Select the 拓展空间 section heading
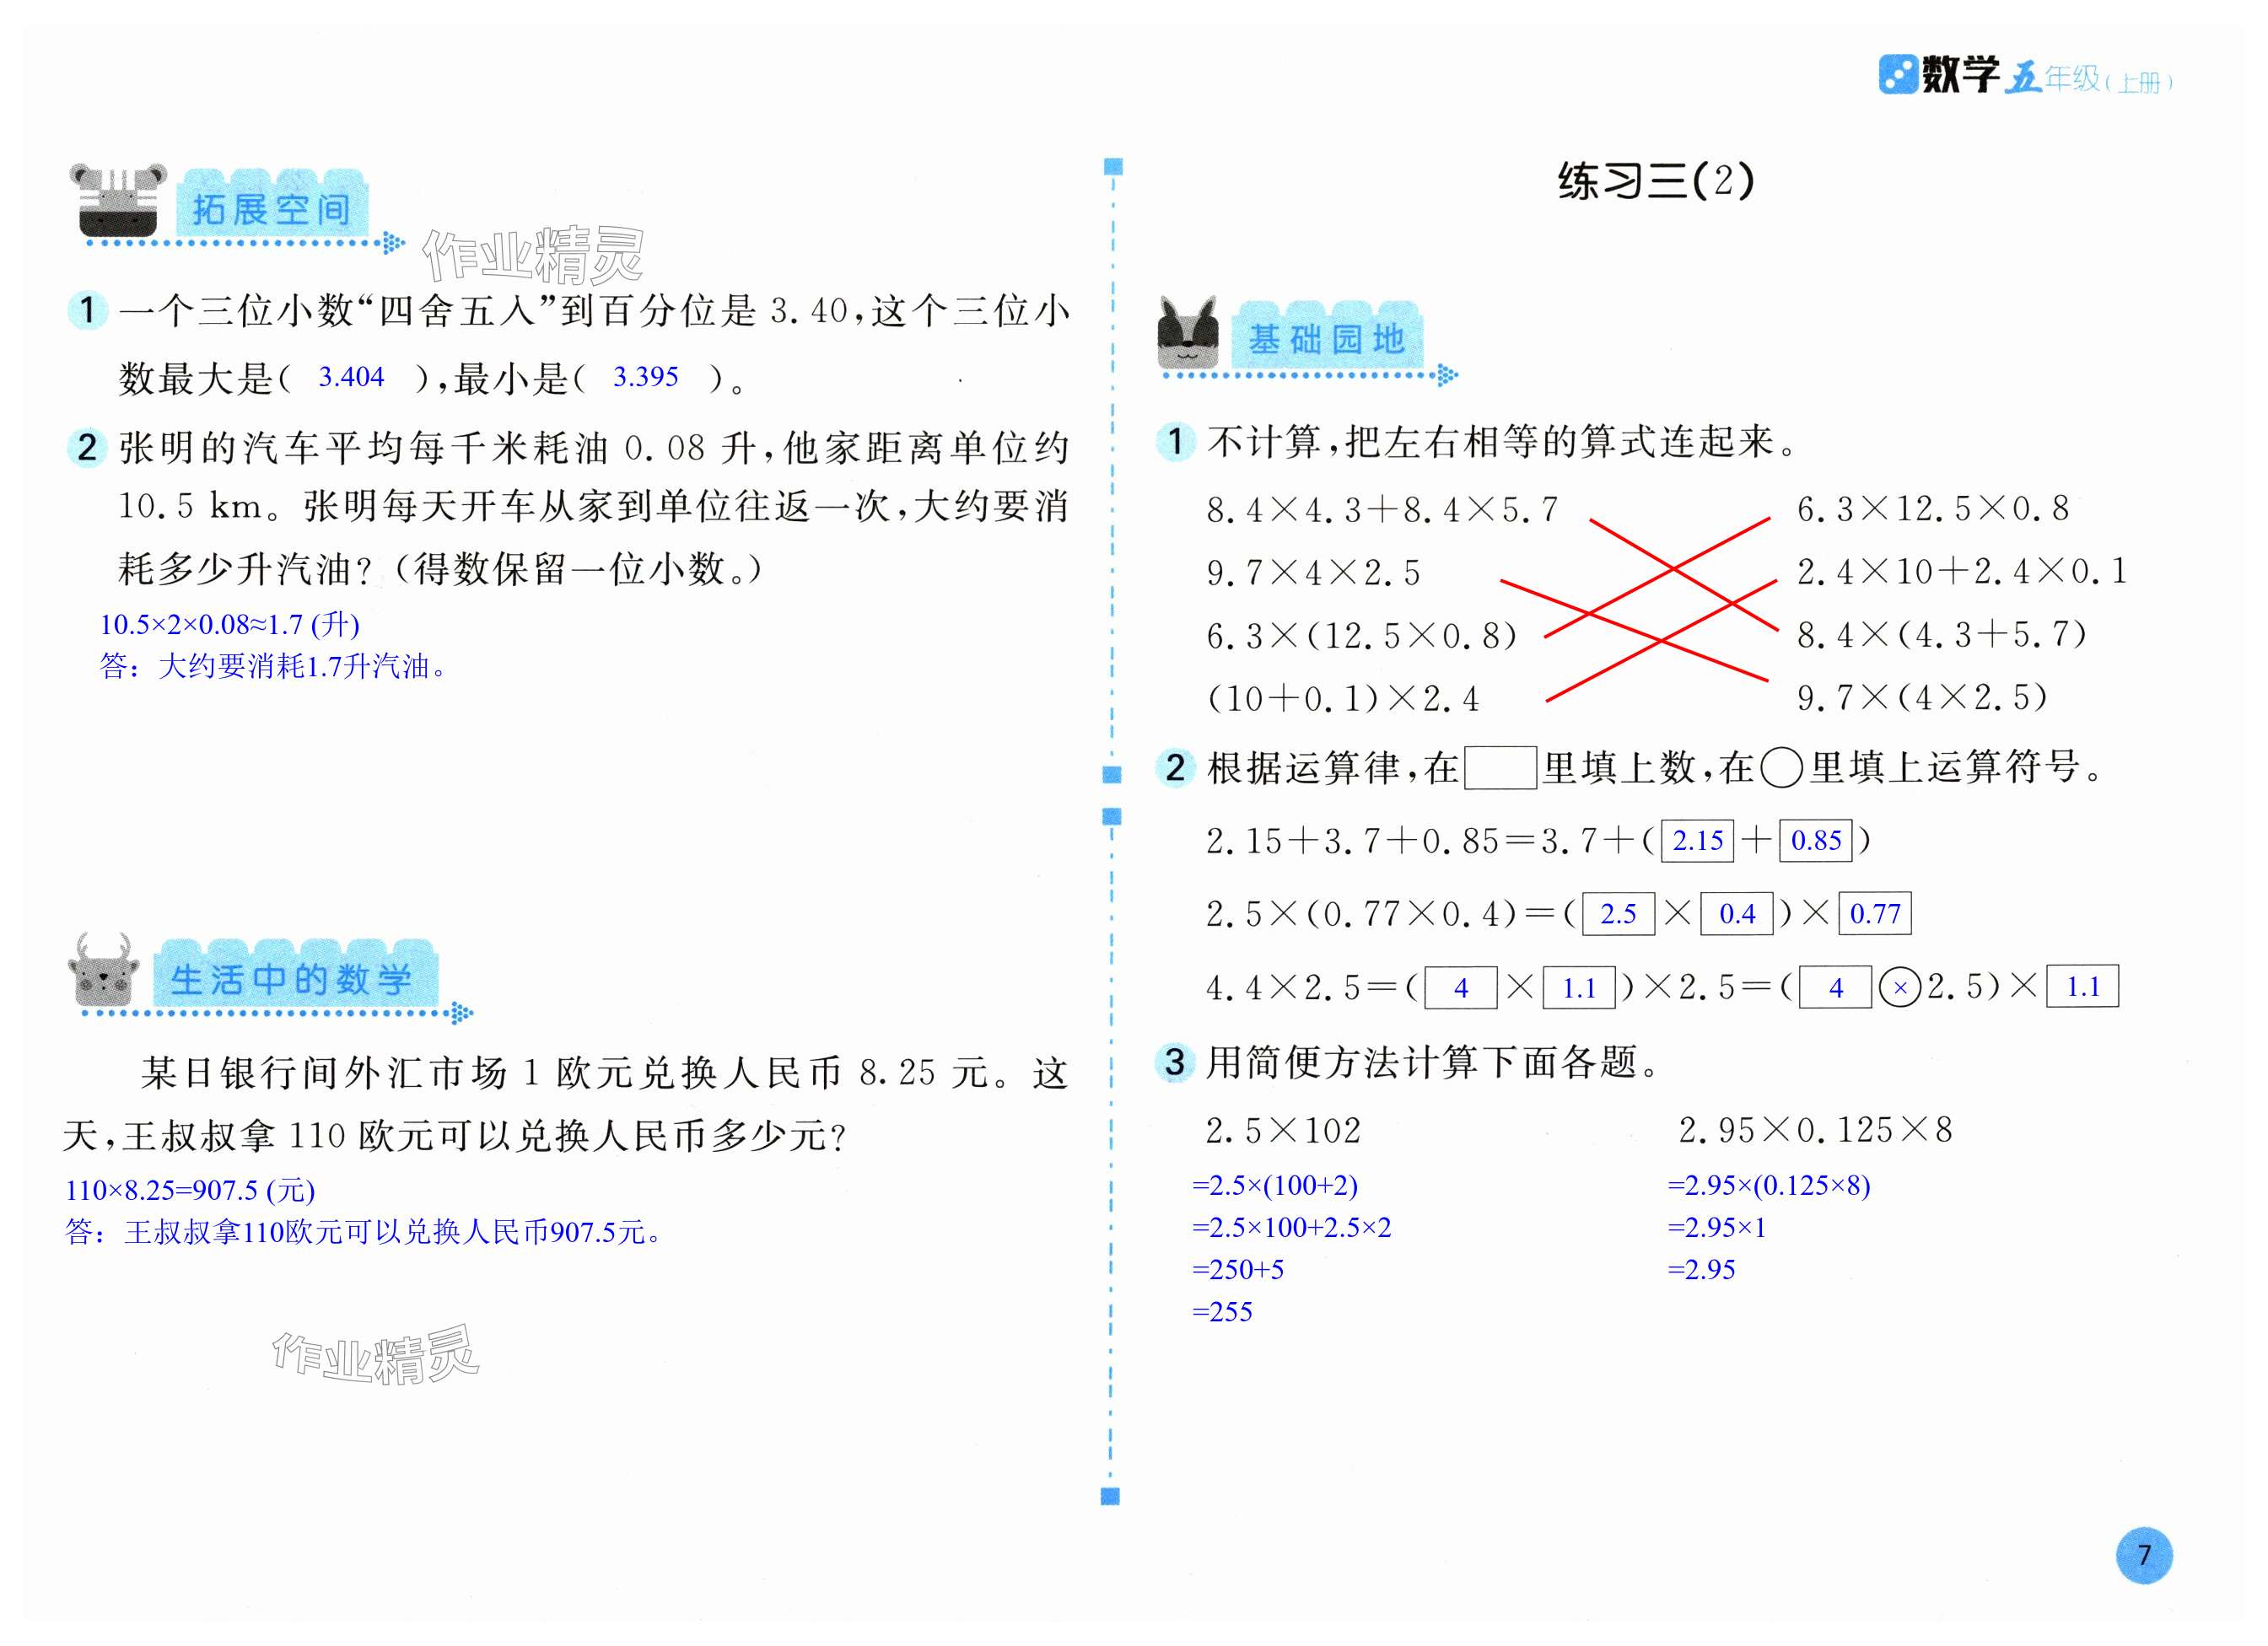 (x=271, y=209)
